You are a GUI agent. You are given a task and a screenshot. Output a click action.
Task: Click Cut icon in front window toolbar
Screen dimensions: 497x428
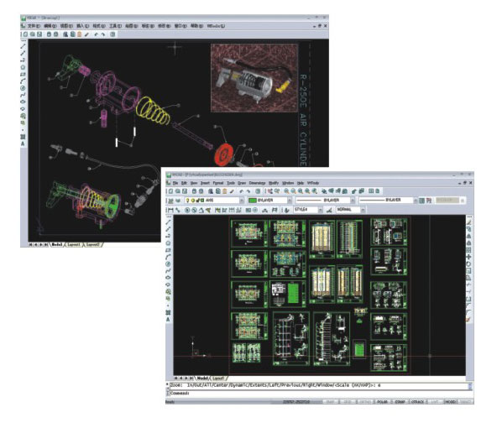[x=211, y=191]
